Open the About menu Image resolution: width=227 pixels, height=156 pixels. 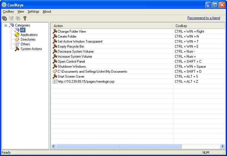(47, 11)
